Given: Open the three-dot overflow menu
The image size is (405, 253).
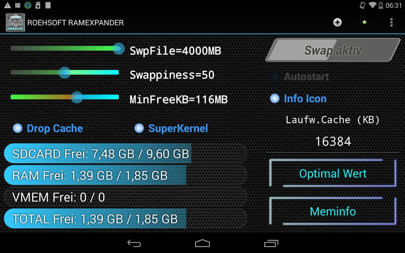Looking at the screenshot, I should click(391, 22).
